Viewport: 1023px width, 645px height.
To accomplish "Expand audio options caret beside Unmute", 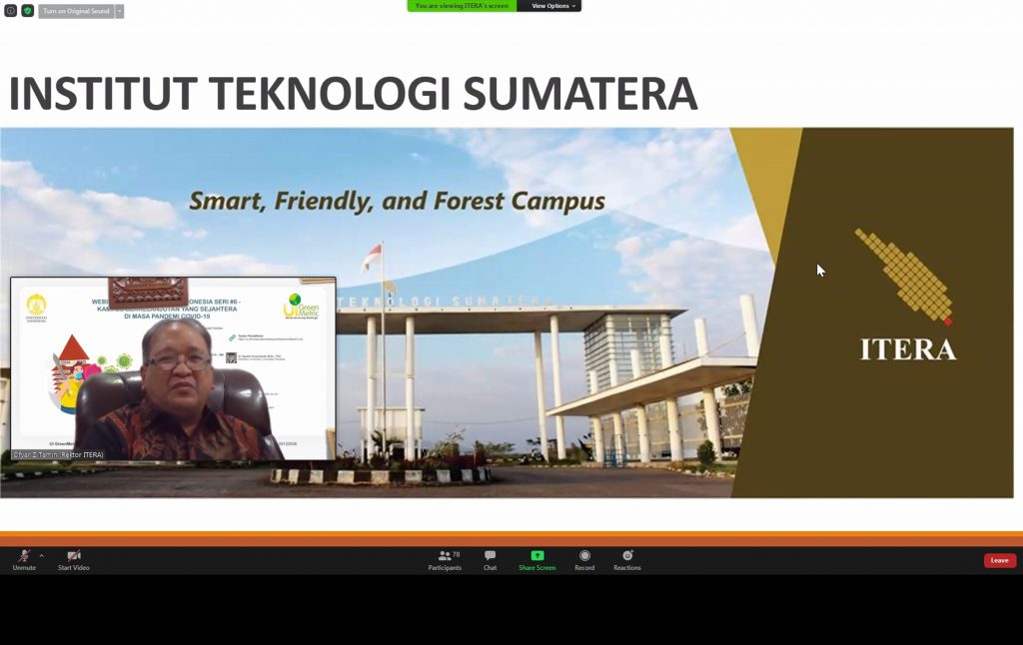I will coord(42,556).
